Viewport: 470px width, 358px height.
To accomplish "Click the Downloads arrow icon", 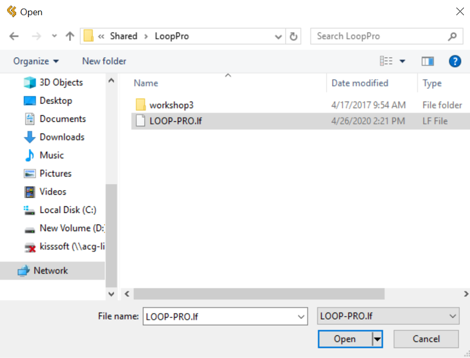I will (30, 137).
